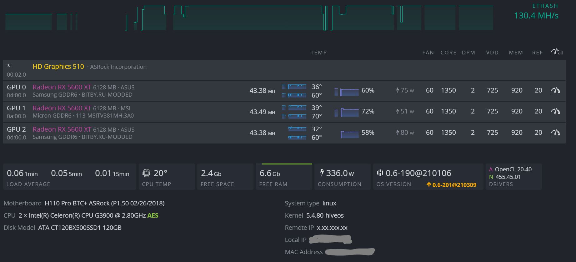Screen dimensions: 576x262
Task: Click the DPM column header
Action: [x=468, y=53]
